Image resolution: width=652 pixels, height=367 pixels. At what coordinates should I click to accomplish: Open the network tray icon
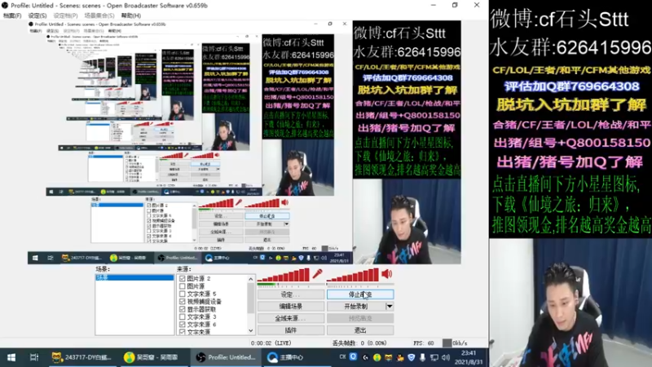point(434,357)
